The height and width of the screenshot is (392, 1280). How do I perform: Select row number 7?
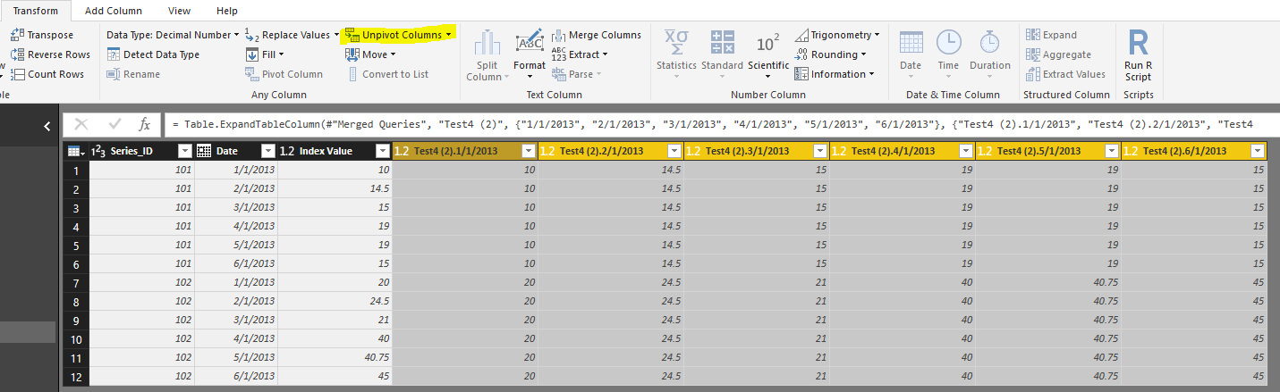[77, 282]
